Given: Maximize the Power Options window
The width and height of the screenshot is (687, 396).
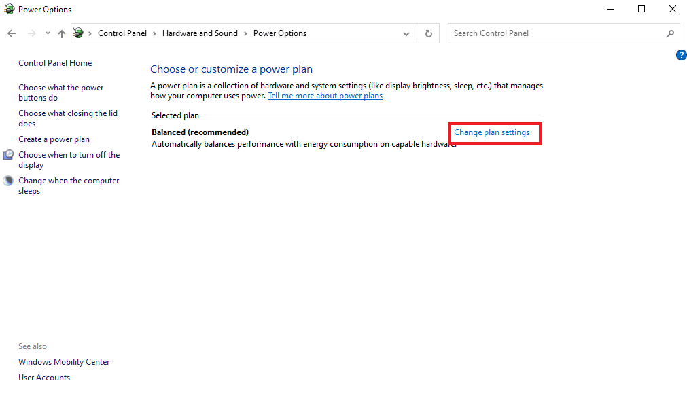Looking at the screenshot, I should click(x=641, y=10).
